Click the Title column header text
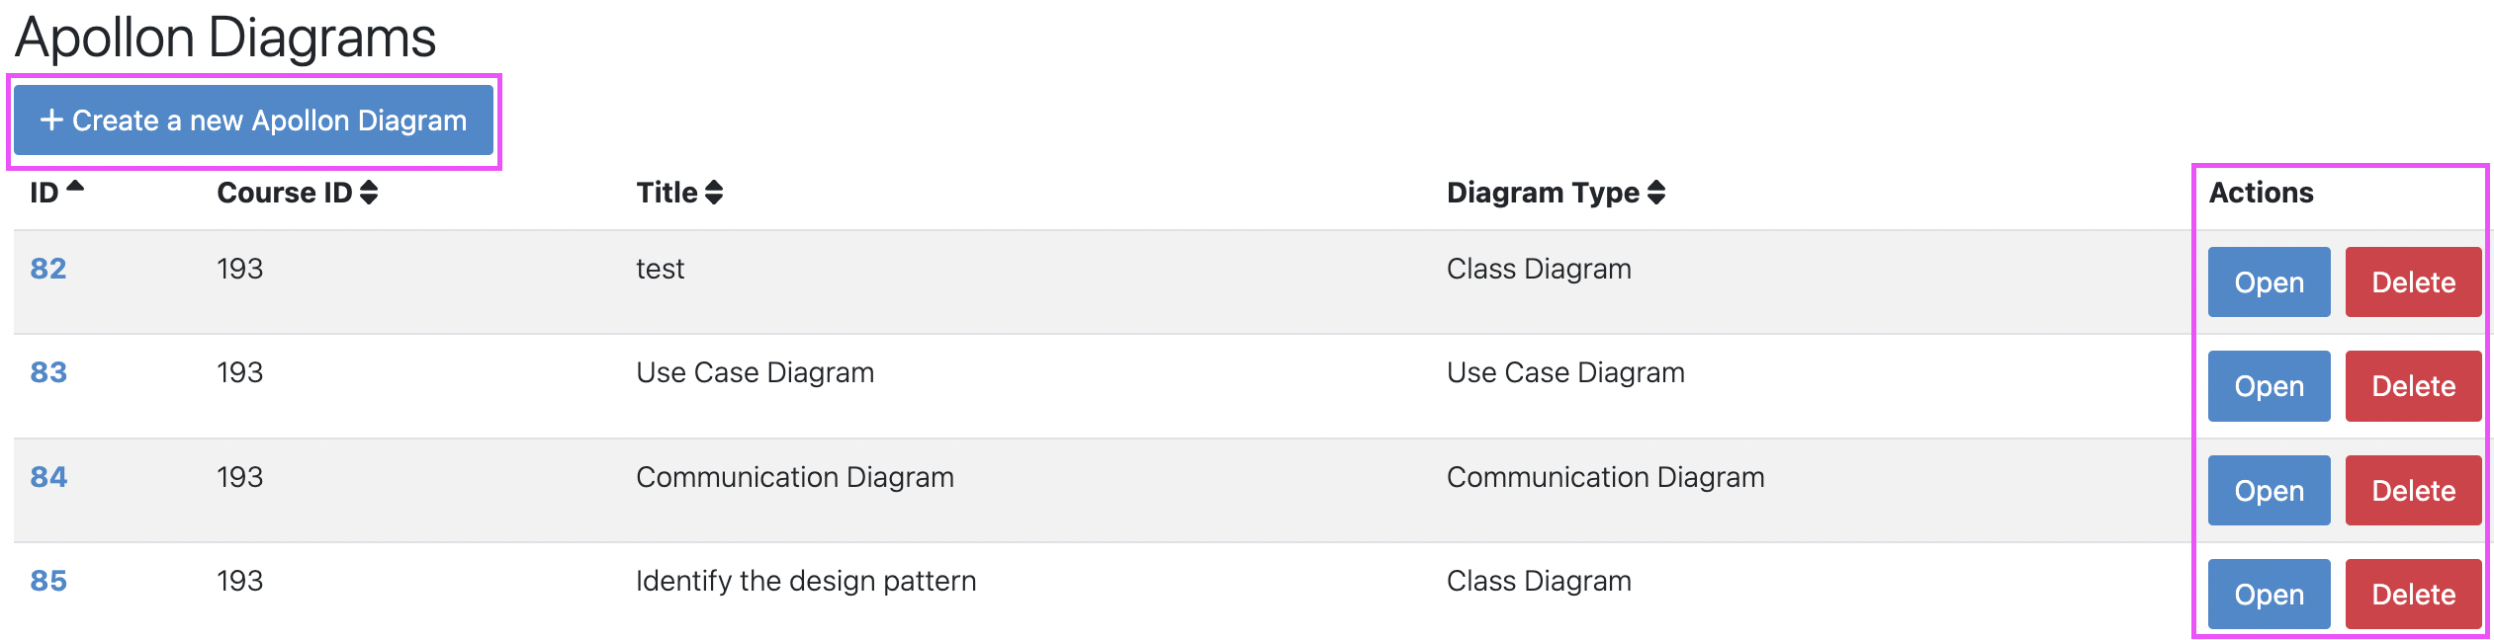The width and height of the screenshot is (2494, 640). pos(667,193)
